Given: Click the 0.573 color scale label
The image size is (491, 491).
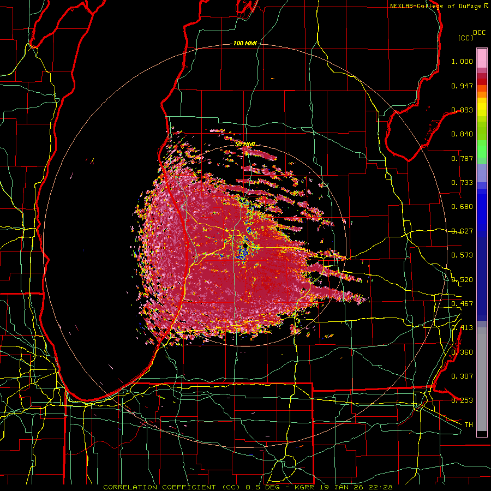Looking at the screenshot, I should tap(462, 255).
